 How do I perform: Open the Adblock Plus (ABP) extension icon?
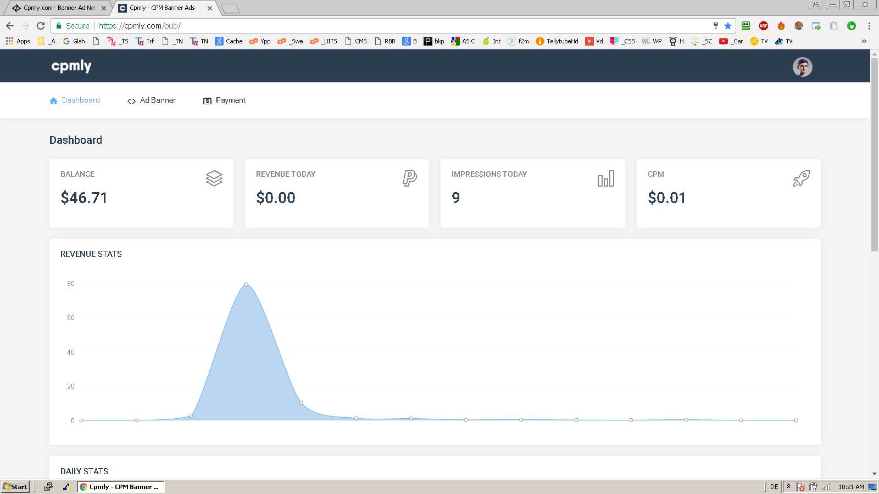pos(764,26)
